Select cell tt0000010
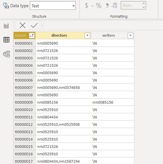163x164 pixels. point(25,110)
